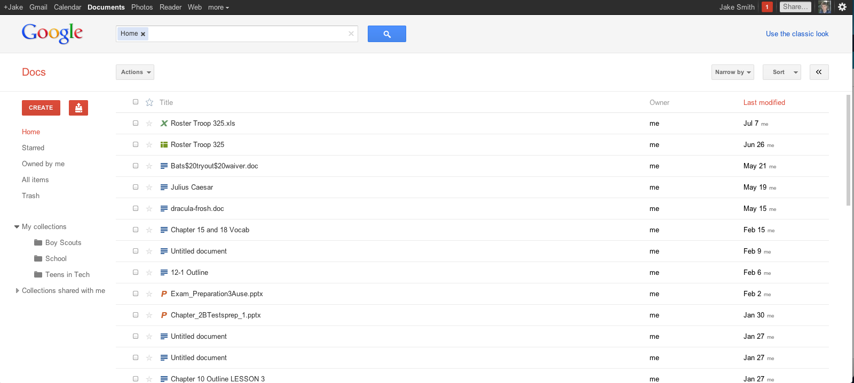The image size is (854, 383).
Task: Open Gmail from the top bar
Action: (38, 7)
